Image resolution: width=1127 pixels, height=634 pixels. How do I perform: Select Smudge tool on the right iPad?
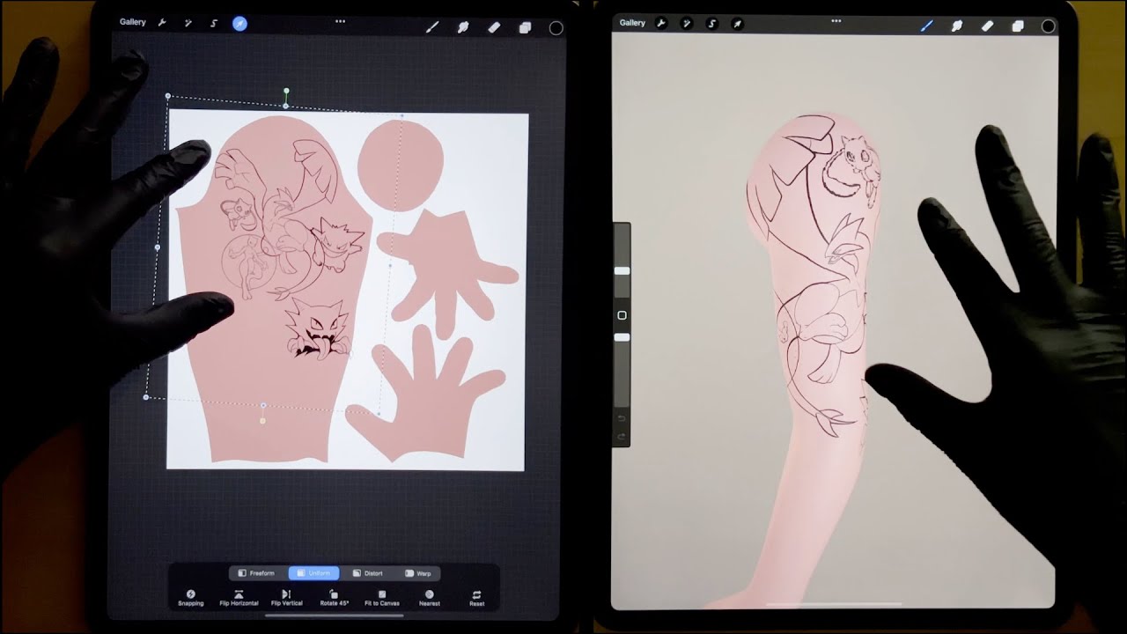coord(957,26)
